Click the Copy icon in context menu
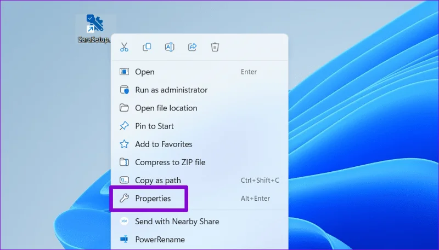The image size is (439, 250). (x=147, y=47)
